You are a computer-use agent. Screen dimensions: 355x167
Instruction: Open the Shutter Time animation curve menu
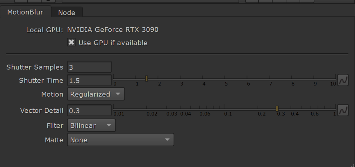point(343,80)
